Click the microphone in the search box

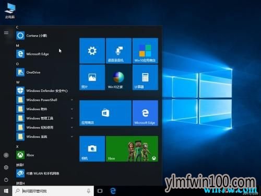(x=89, y=191)
